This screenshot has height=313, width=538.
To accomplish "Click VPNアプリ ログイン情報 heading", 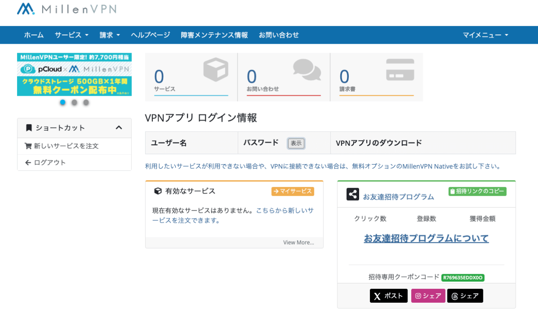I will tap(201, 118).
